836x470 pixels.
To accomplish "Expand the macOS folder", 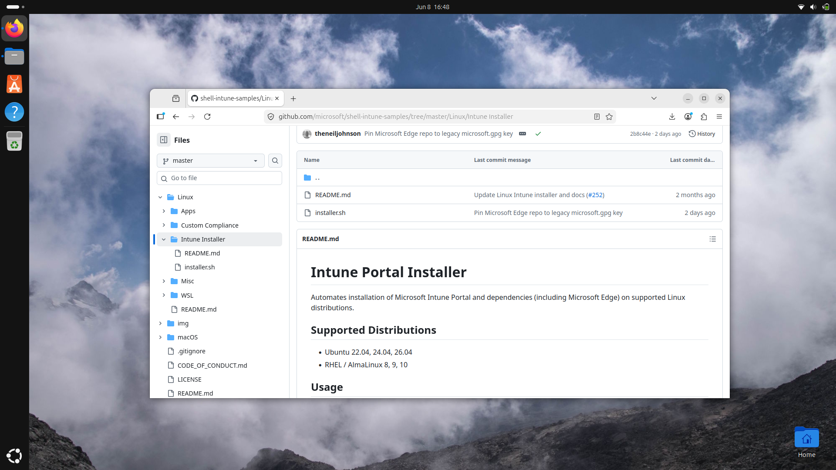I will pyautogui.click(x=160, y=337).
